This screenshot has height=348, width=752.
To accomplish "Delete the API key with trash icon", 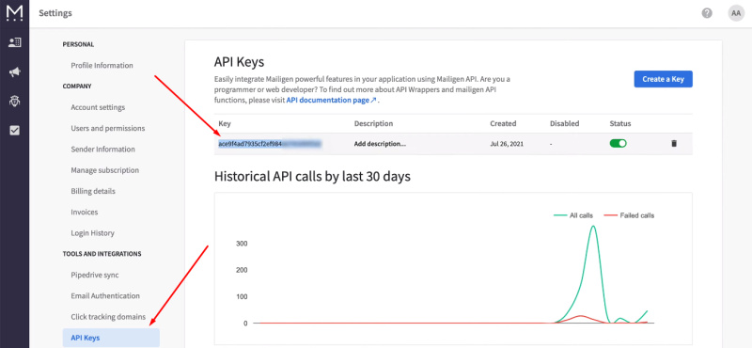I will point(674,144).
